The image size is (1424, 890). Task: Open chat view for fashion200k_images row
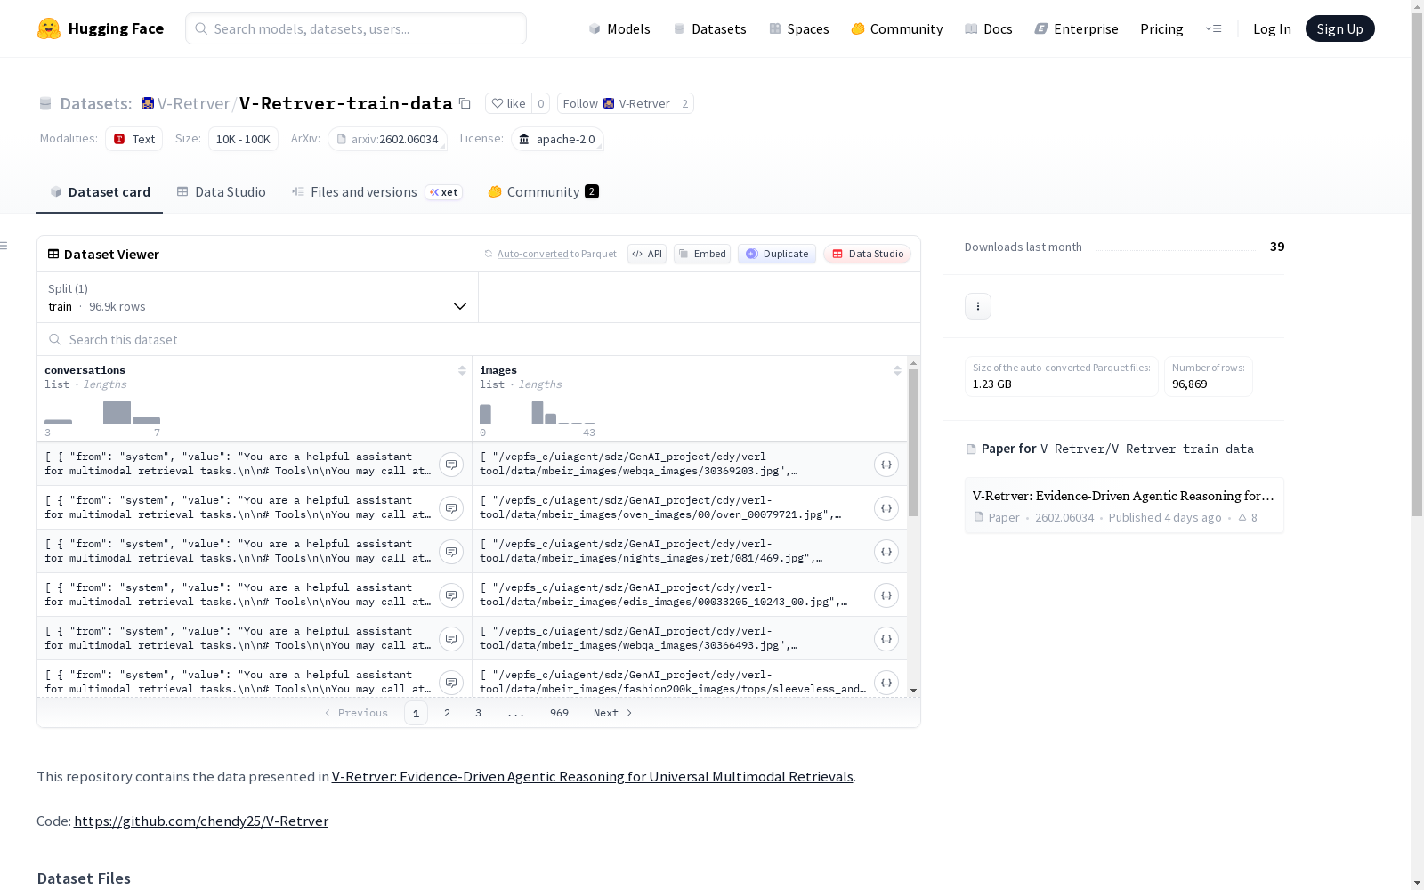pos(451,683)
